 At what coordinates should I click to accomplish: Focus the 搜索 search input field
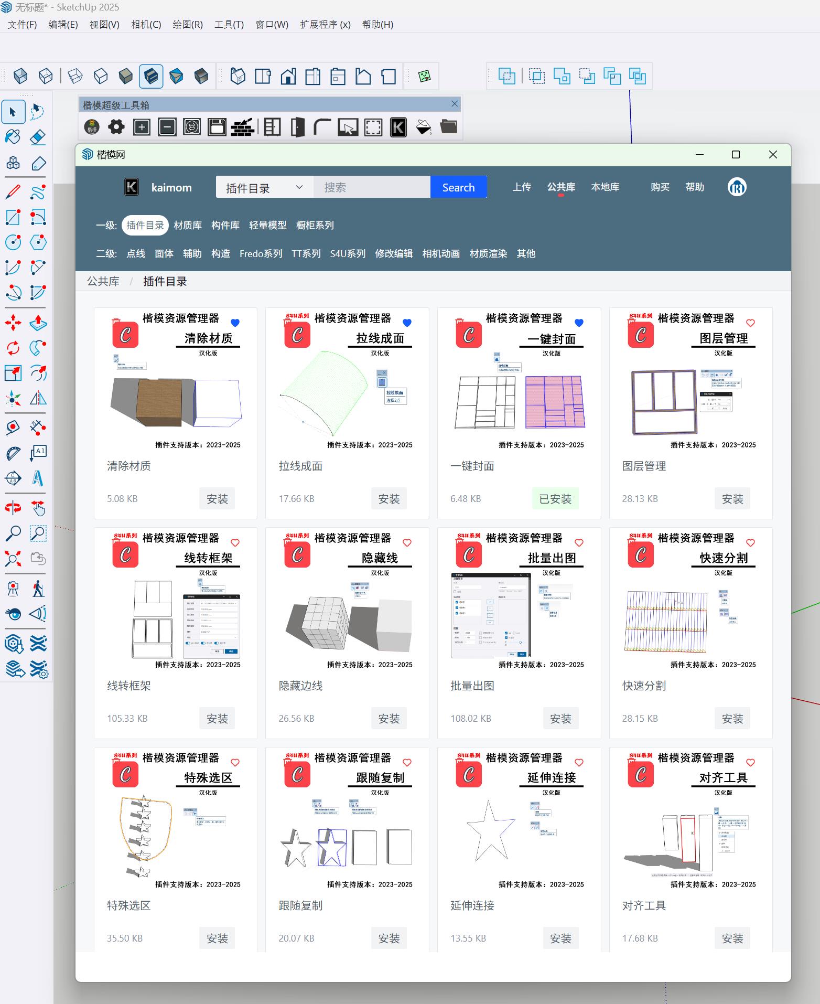(x=372, y=187)
